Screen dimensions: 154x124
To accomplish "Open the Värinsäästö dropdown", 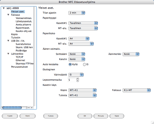I will point(76,75).
